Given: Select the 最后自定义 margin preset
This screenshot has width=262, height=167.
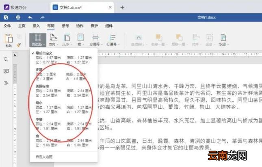Looking at the screenshot, I should 64,57.
